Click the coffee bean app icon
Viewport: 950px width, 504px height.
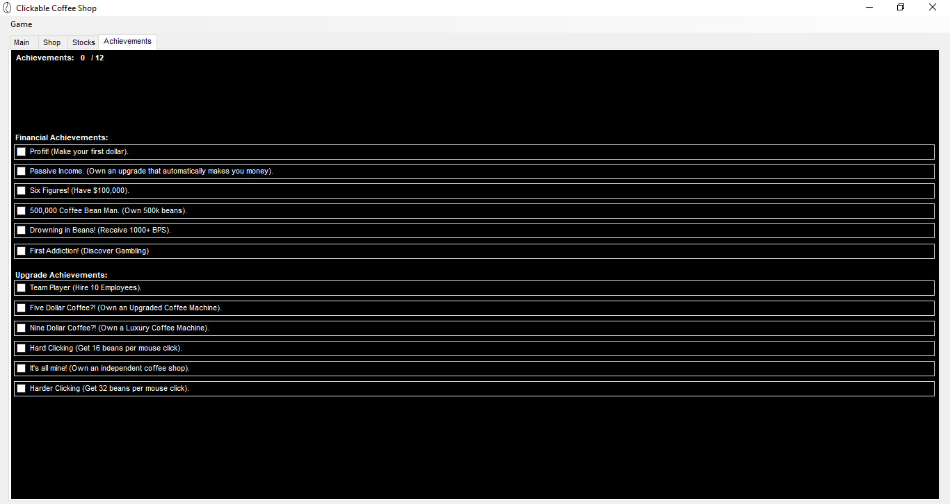[x=8, y=8]
